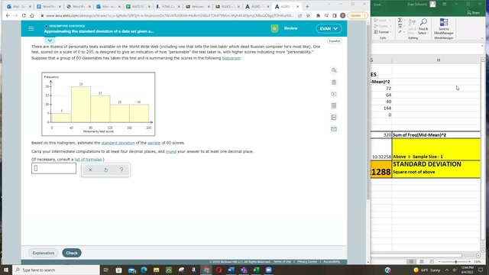Screen dimensions: 489x275
Task: Clear the answer with the X button
Action: point(90,170)
